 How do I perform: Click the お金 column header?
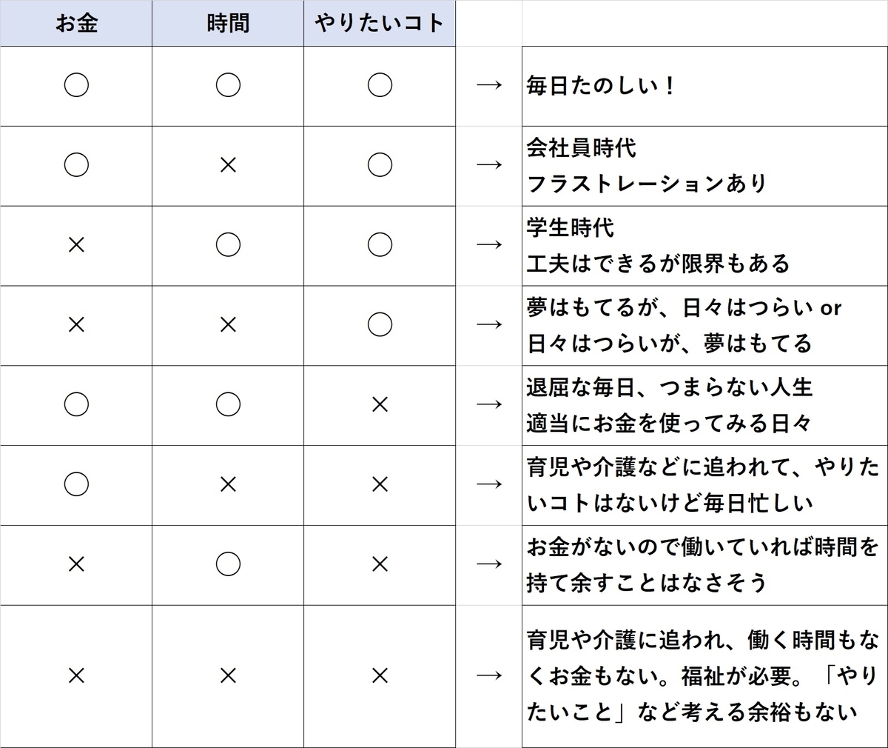click(x=76, y=24)
